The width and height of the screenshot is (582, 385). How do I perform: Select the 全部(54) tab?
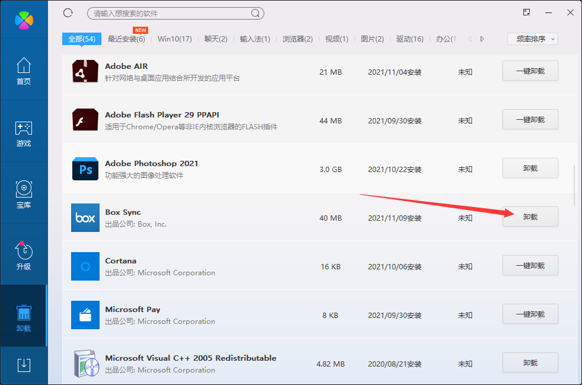click(82, 39)
